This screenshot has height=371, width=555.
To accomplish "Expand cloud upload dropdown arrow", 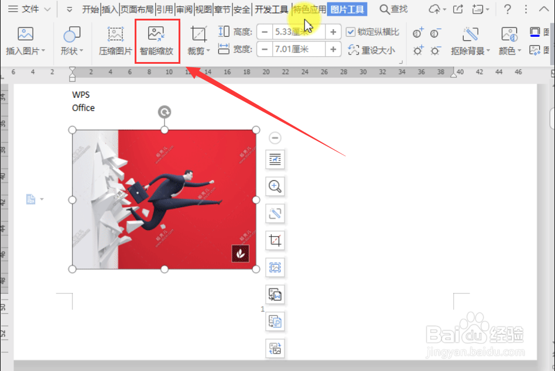I will point(444,10).
